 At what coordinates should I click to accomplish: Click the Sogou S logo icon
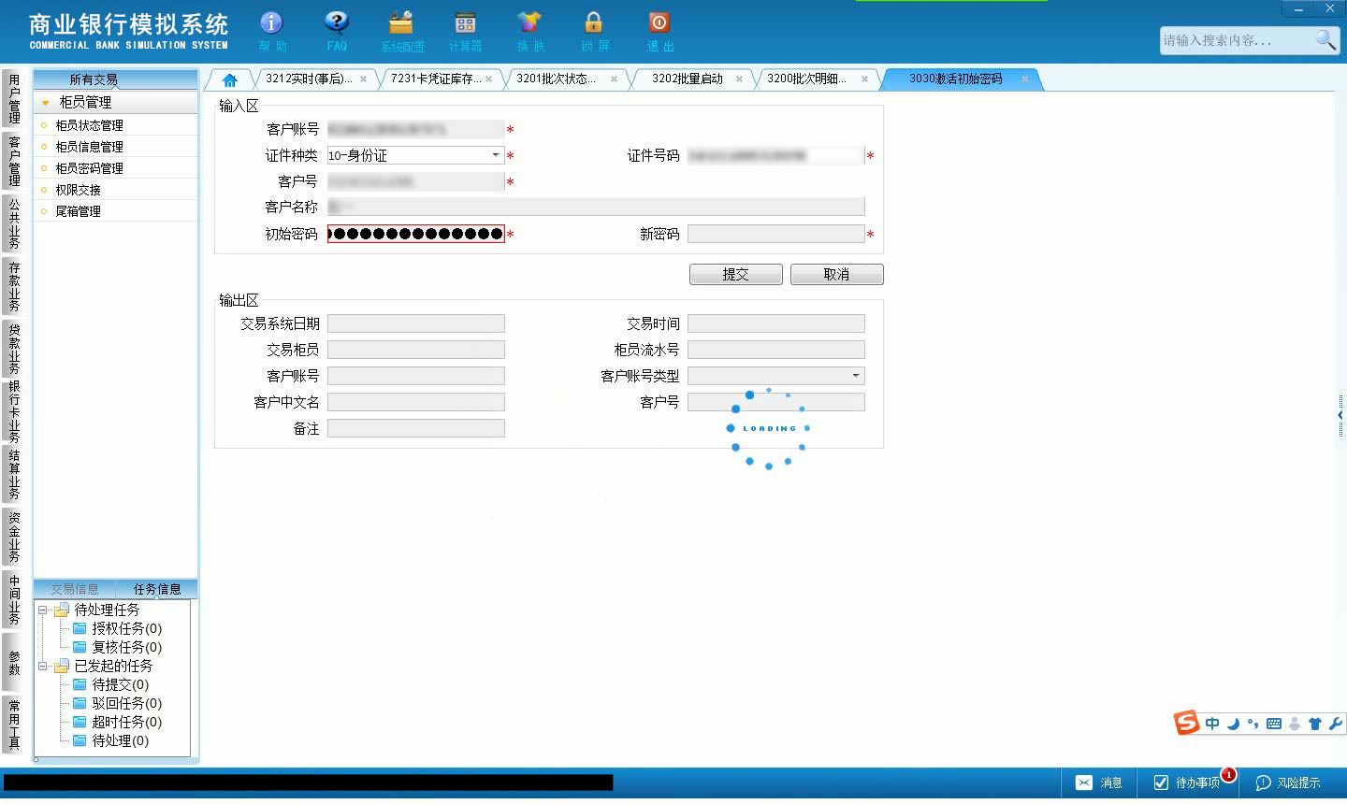1187,723
